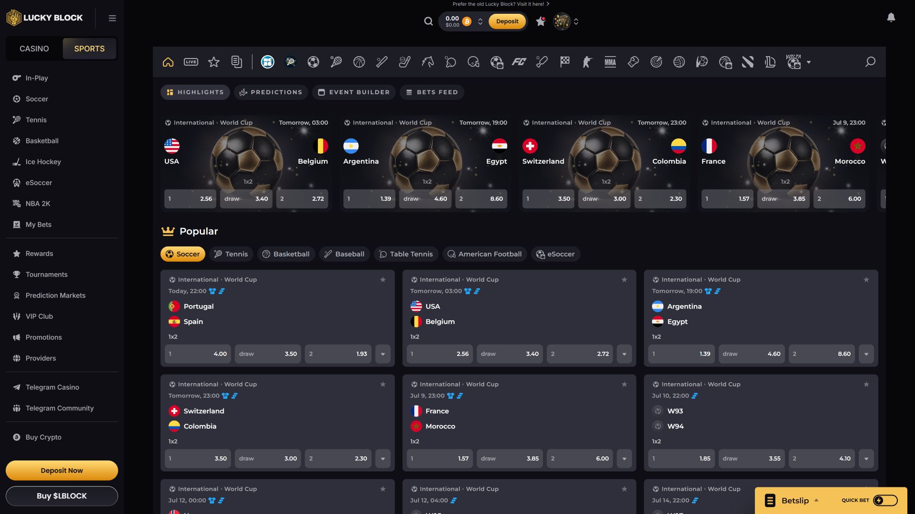915x514 pixels.
Task: Select the soccer ball sport icon
Action: pyautogui.click(x=313, y=62)
